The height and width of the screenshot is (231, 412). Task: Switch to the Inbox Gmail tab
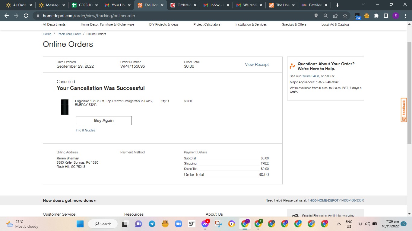point(216,5)
